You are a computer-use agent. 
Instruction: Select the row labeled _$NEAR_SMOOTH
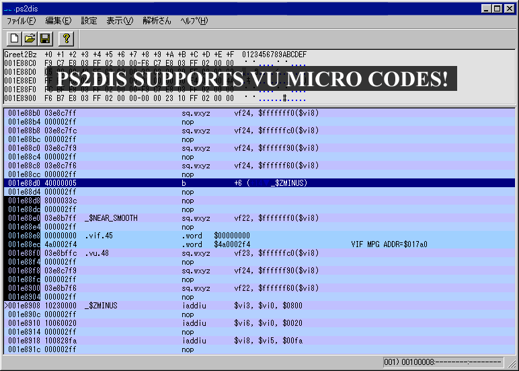pos(259,218)
